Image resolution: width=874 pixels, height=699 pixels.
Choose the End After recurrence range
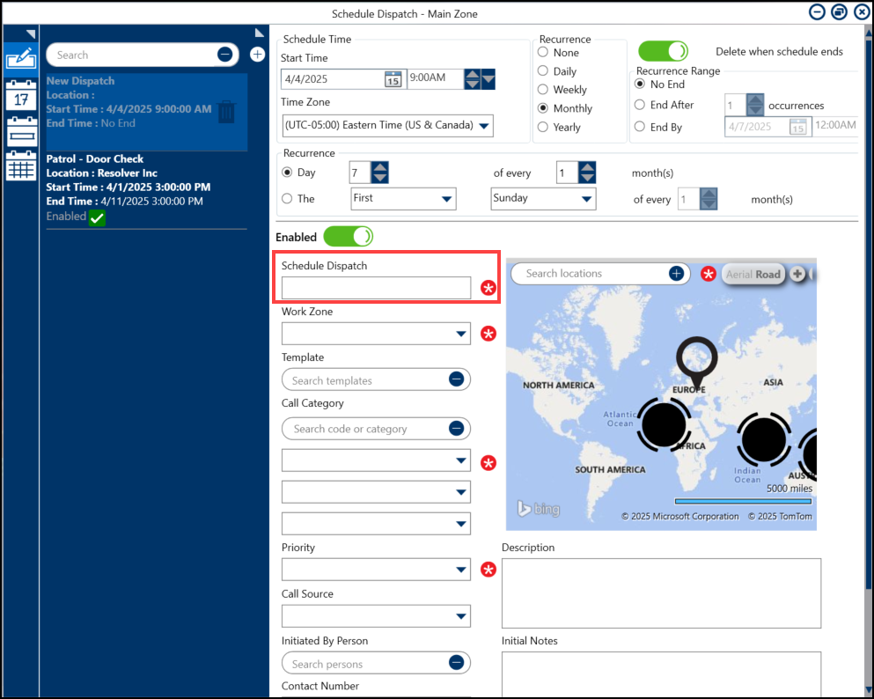click(640, 105)
